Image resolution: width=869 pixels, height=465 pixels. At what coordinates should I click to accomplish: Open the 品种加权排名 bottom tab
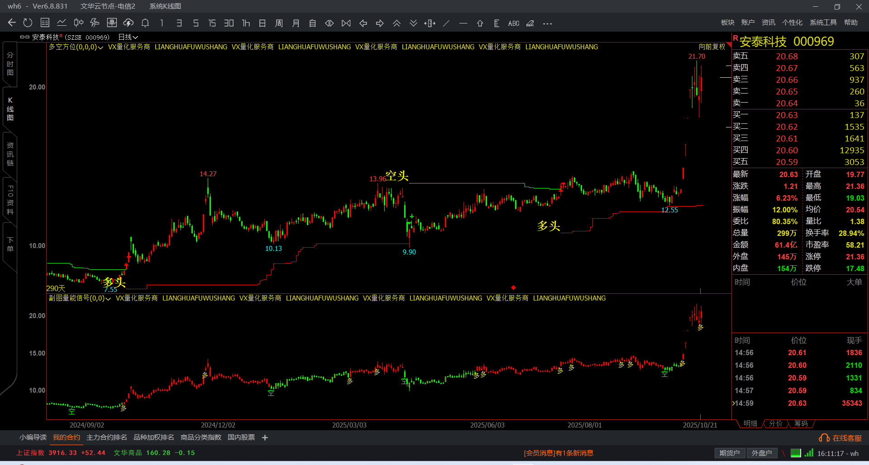click(154, 437)
